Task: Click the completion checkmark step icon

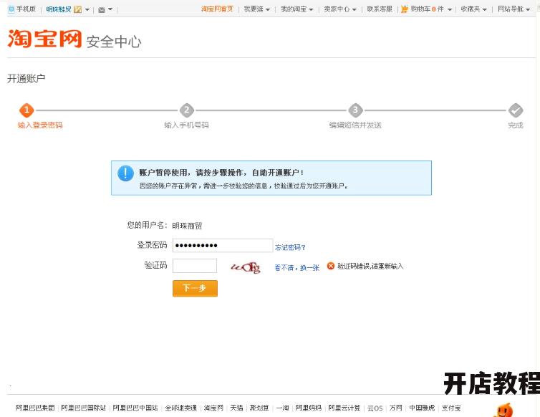Action: tap(516, 110)
